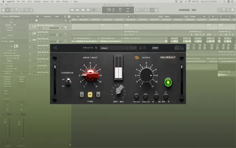Screen dimensions: 236x148
Task: Click the Flex icon in the Tracks menu bar
Action: 78,16
